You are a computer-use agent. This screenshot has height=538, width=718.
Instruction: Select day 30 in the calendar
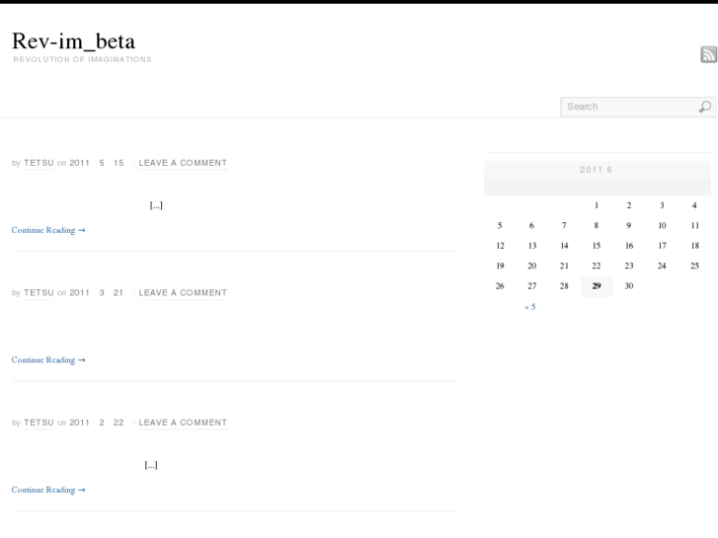click(629, 286)
